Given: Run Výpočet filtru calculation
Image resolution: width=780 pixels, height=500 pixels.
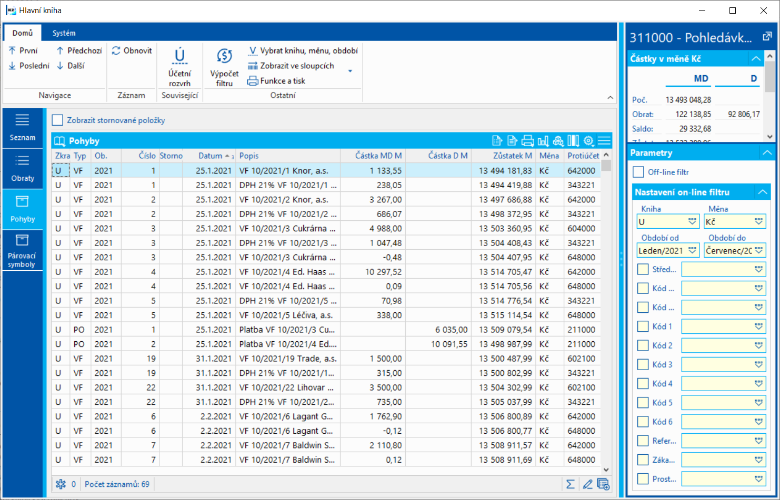Looking at the screenshot, I should pyautogui.click(x=224, y=67).
